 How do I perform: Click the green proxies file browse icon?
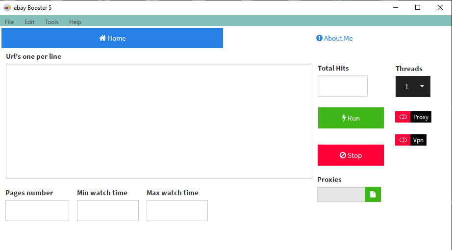click(373, 194)
